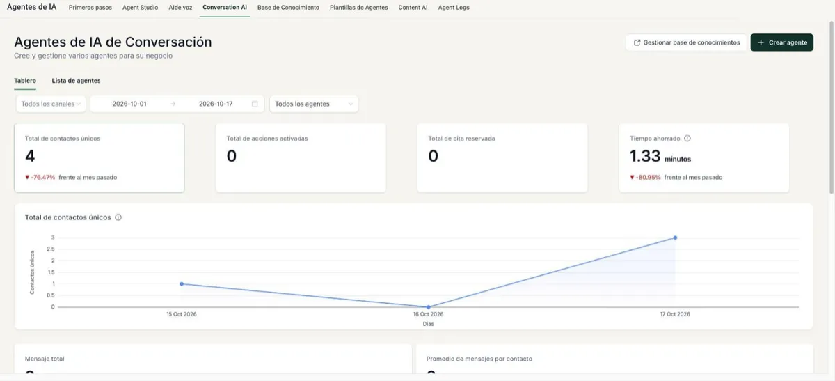Select the Total de contactos únicos card
This screenshot has width=835, height=381.
100,157
